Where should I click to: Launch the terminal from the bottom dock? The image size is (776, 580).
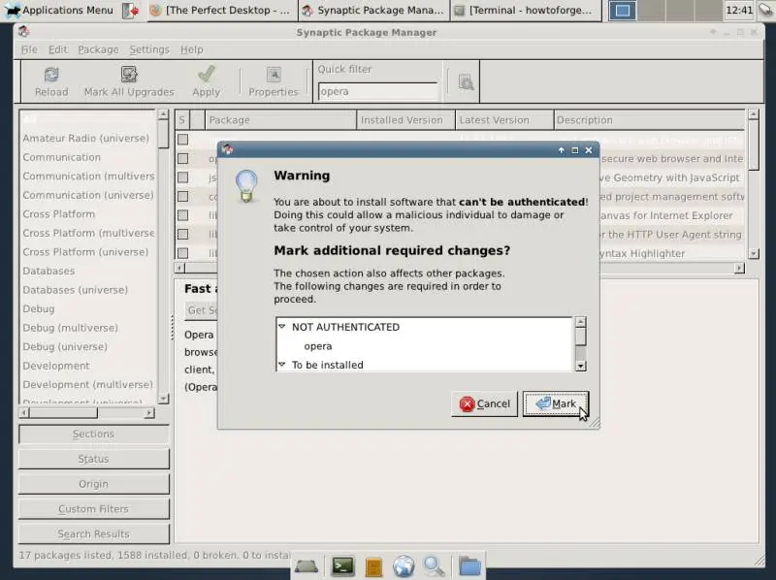pos(342,566)
